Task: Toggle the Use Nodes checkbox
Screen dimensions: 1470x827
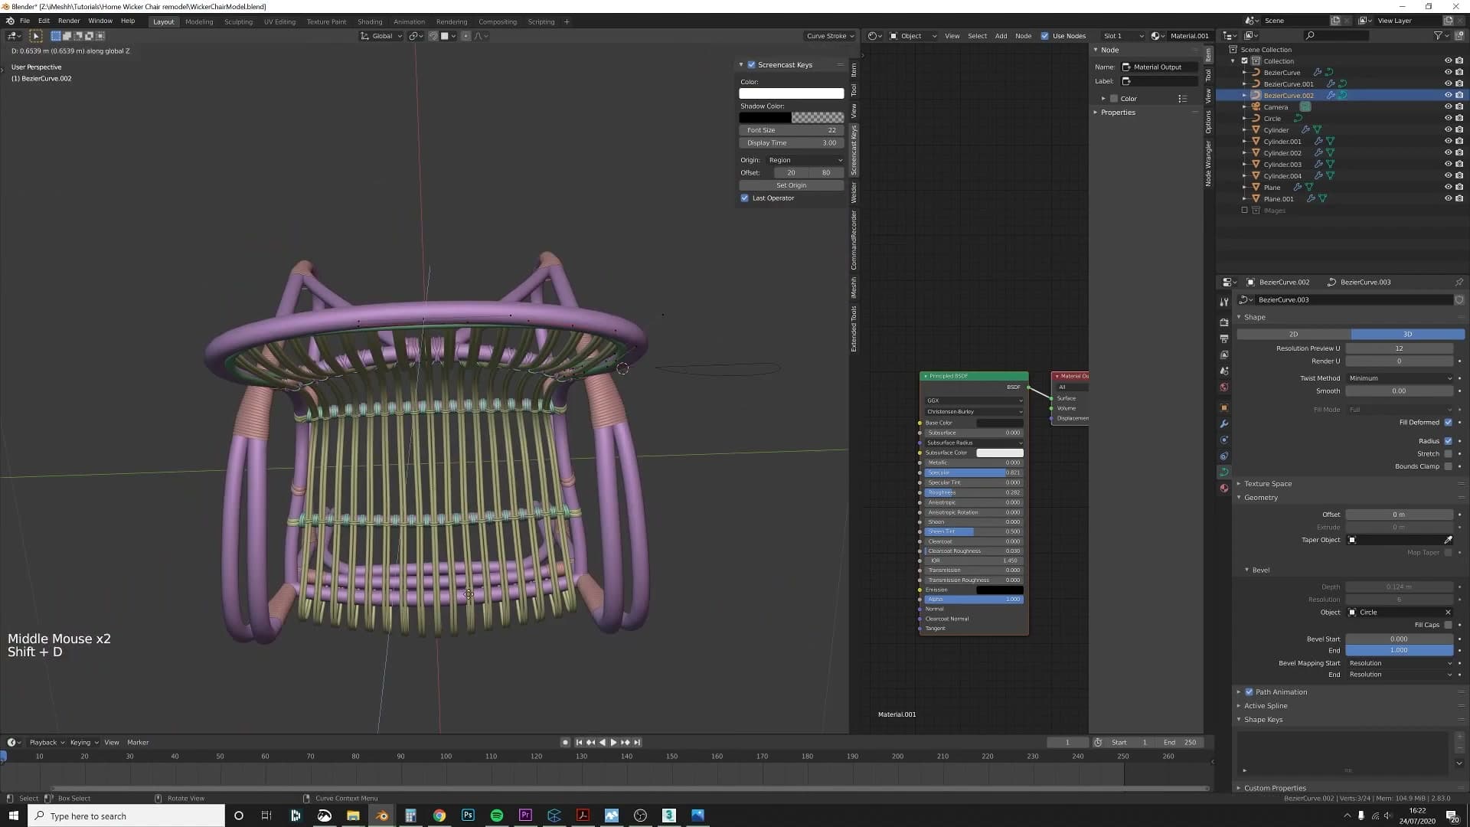Action: tap(1044, 36)
